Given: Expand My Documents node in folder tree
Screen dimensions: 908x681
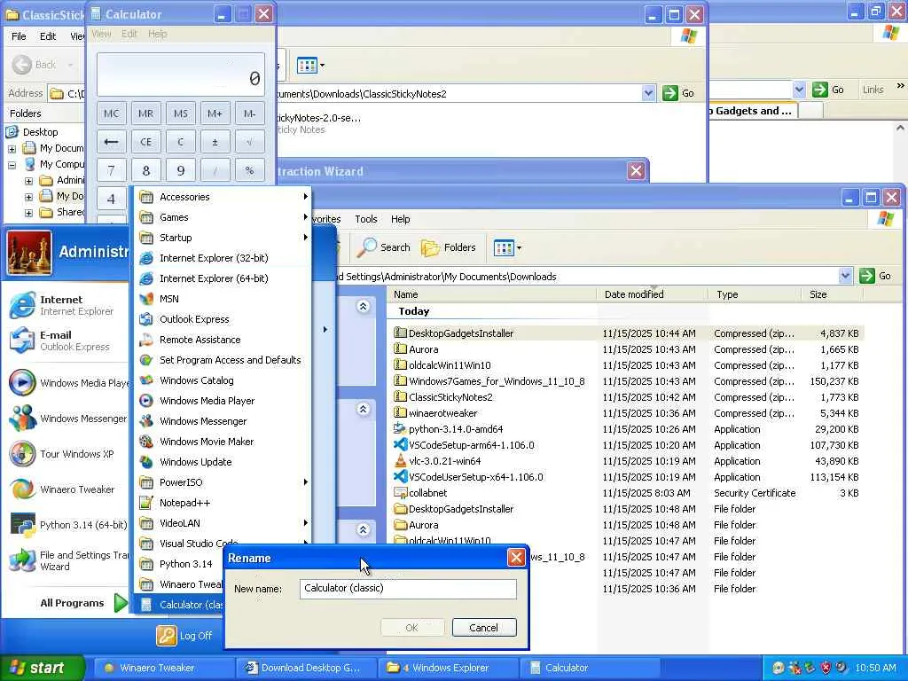Looking at the screenshot, I should (12, 149).
